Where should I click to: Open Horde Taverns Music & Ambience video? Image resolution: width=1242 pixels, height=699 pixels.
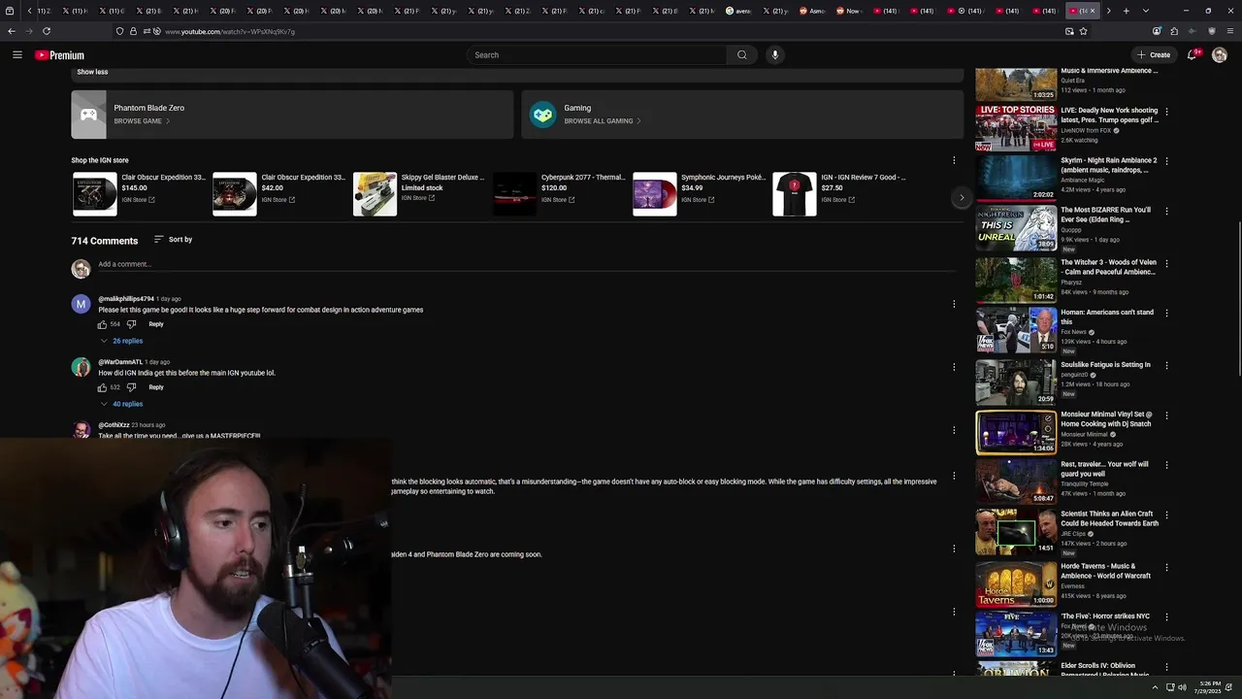click(x=1105, y=571)
